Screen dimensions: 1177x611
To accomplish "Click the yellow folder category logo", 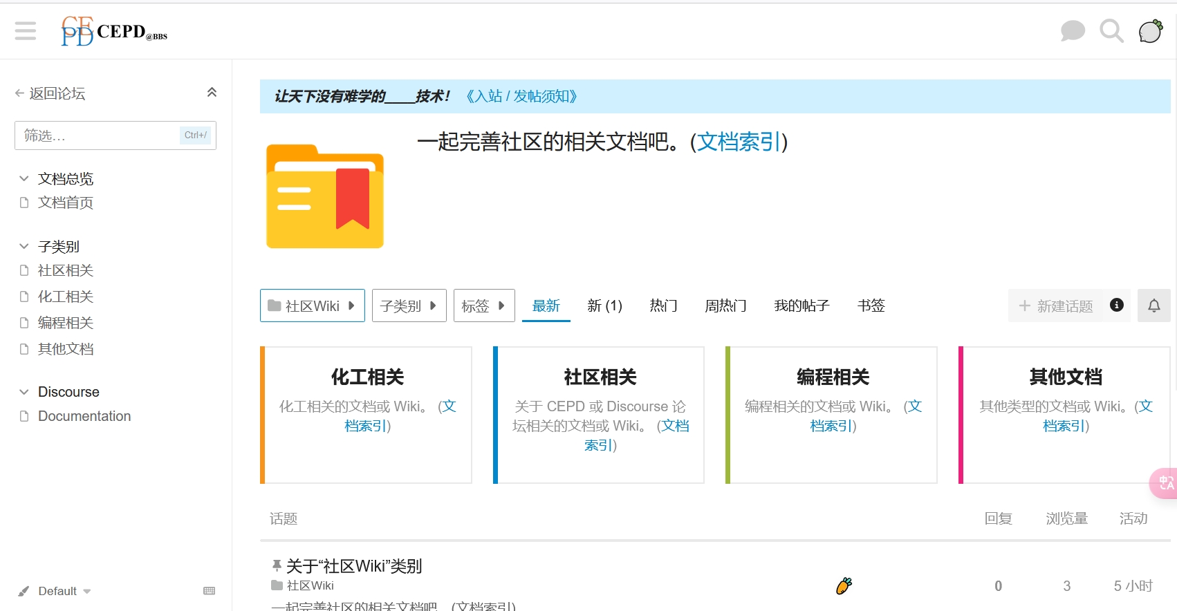I will pyautogui.click(x=325, y=196).
